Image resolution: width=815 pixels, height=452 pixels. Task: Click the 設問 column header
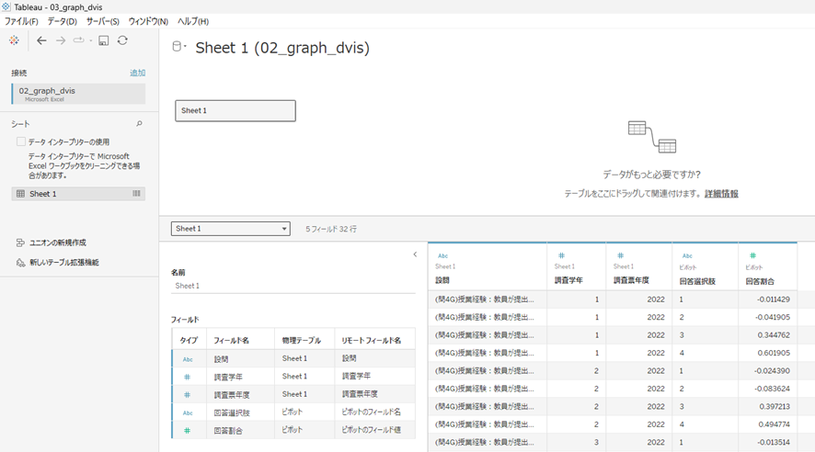(442, 280)
